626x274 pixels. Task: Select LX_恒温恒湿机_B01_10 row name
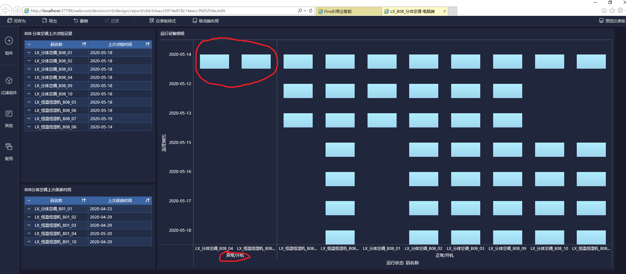[56, 242]
